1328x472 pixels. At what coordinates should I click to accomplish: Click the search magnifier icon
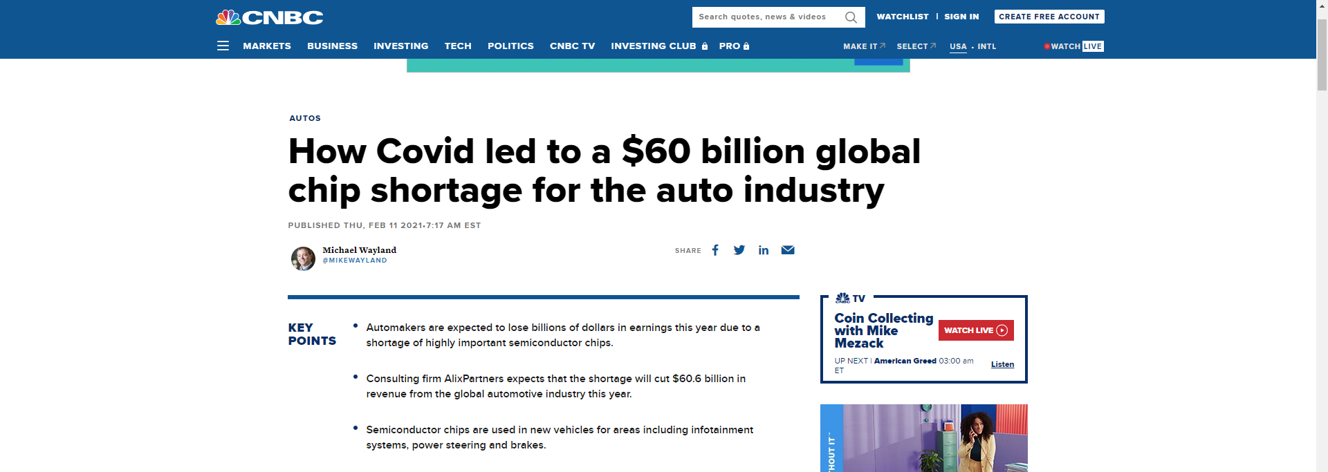tap(851, 17)
